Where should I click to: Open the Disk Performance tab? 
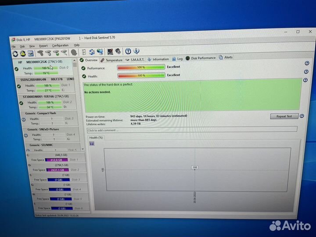tap(201, 58)
